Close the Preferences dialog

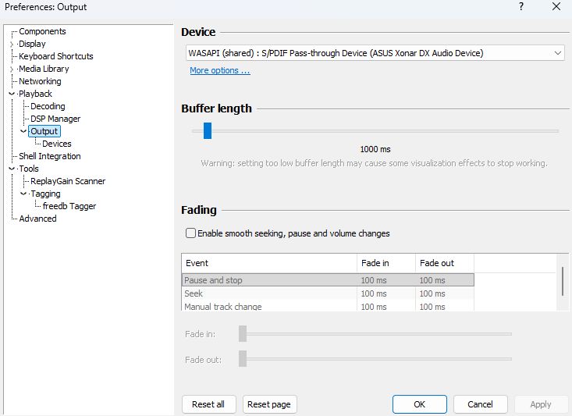tap(556, 6)
